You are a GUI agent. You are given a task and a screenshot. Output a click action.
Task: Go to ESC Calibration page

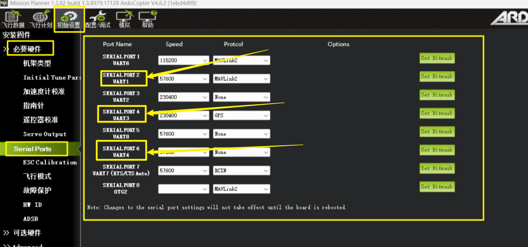click(x=50, y=162)
